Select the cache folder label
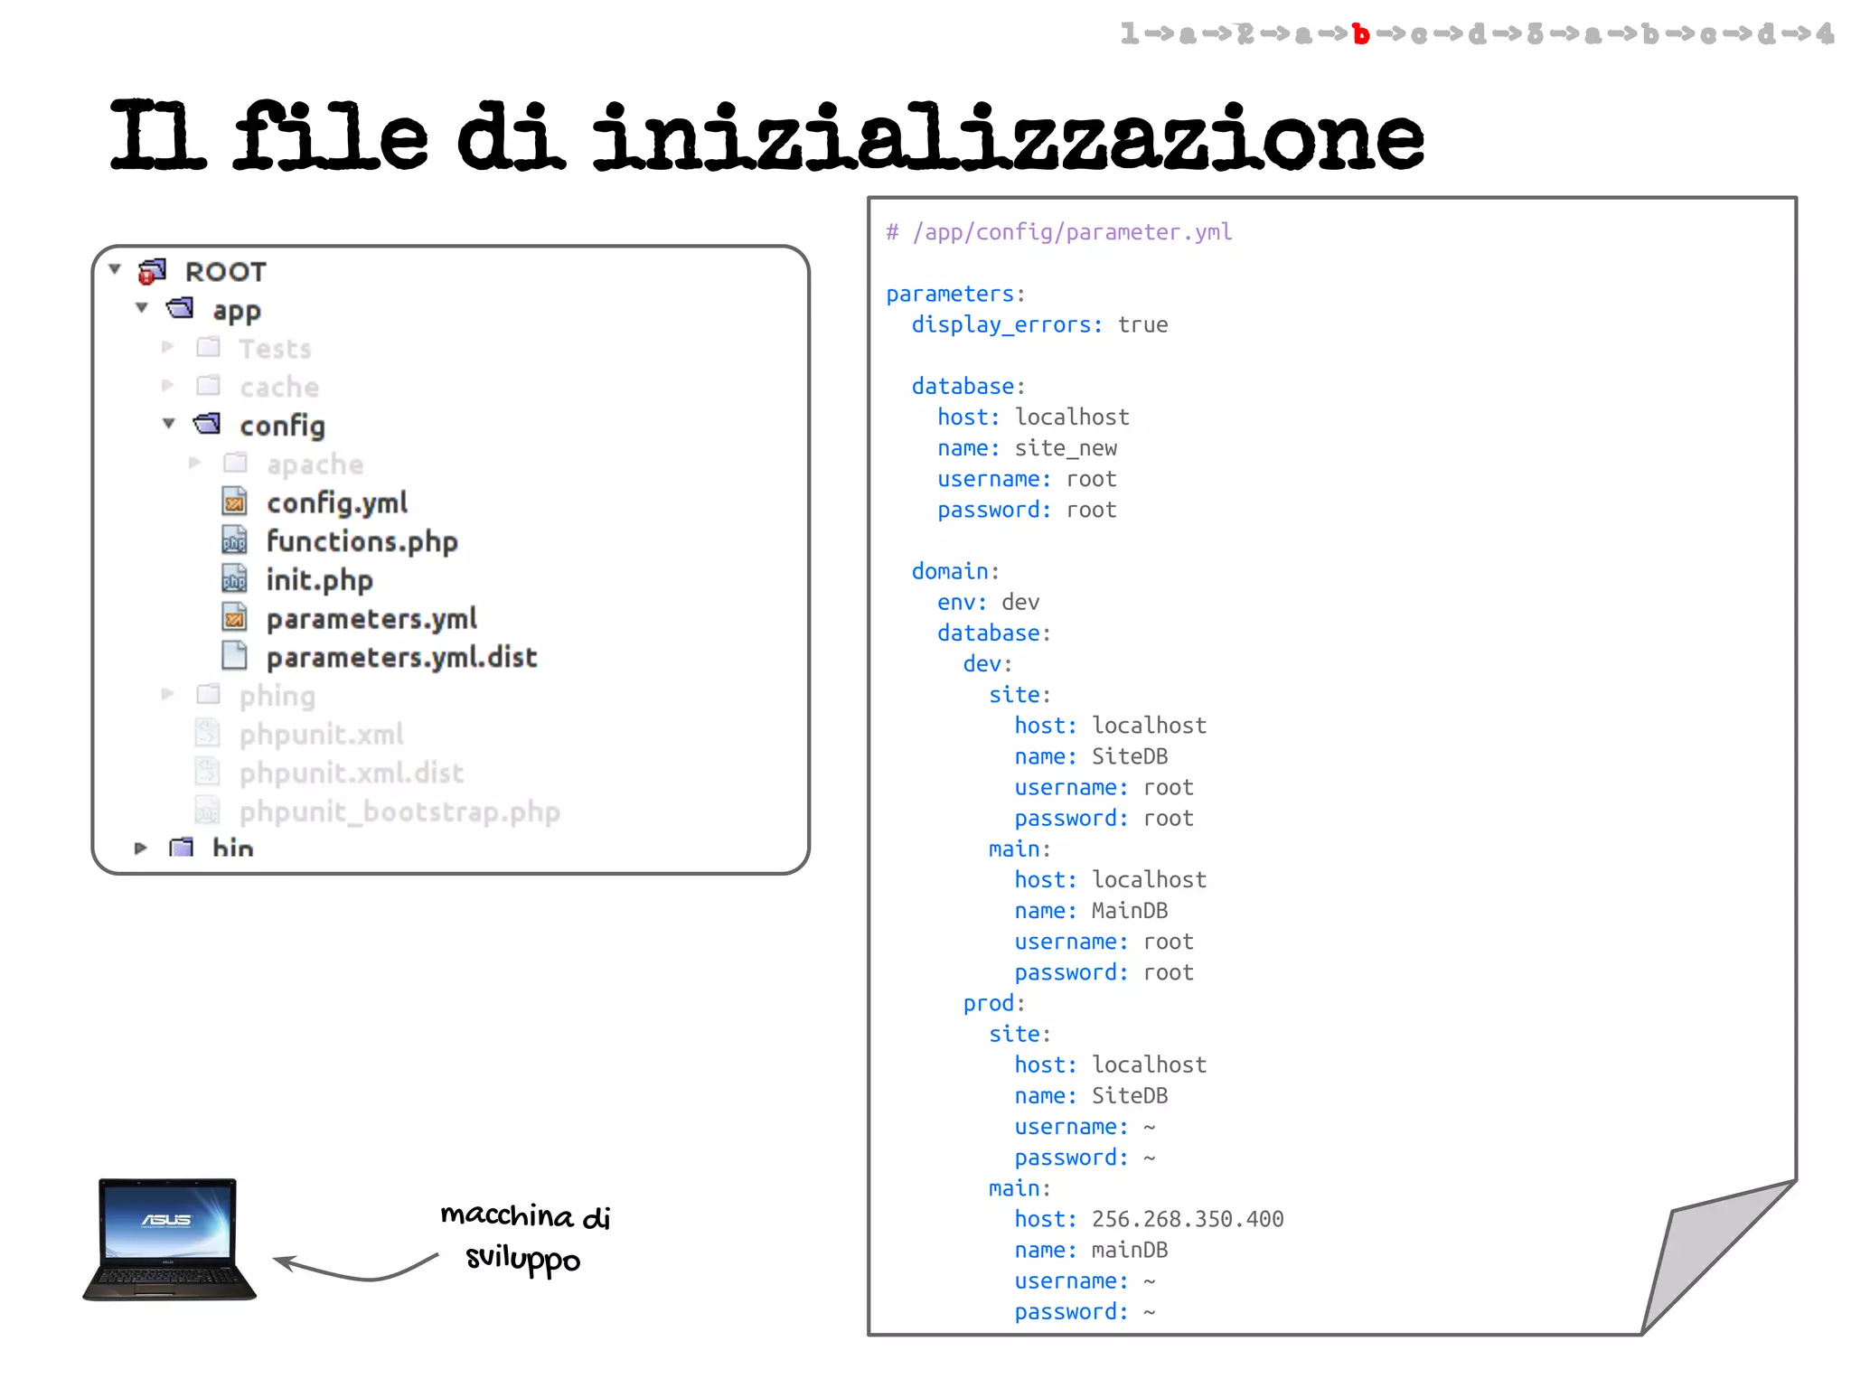1851x1388 pixels. tap(279, 388)
